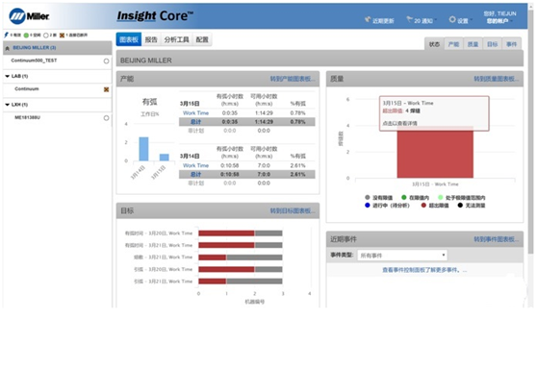Switch to the 报告 tab

(x=151, y=39)
